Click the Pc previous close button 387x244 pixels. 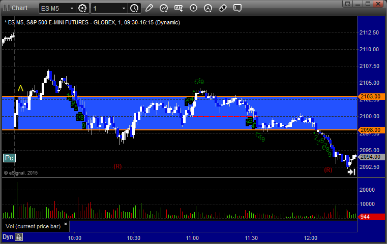coord(9,158)
